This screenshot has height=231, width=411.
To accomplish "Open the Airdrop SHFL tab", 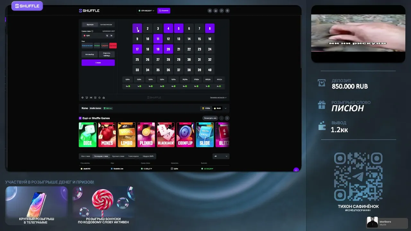I will (148, 156).
